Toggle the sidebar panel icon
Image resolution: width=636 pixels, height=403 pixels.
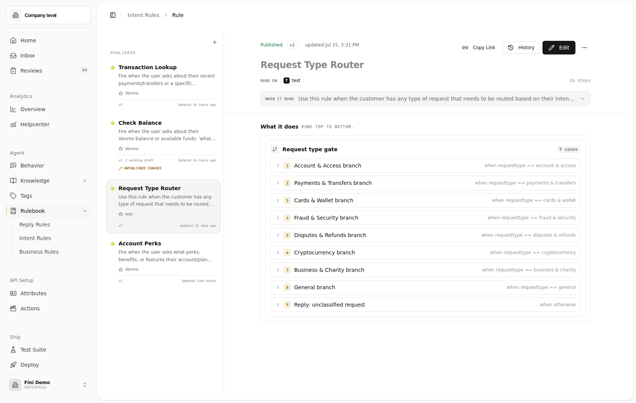tap(113, 15)
